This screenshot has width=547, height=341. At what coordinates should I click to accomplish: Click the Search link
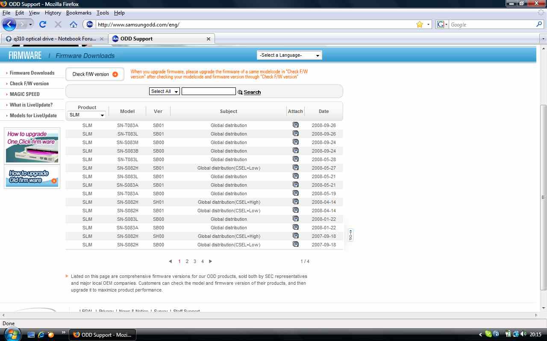(249, 92)
